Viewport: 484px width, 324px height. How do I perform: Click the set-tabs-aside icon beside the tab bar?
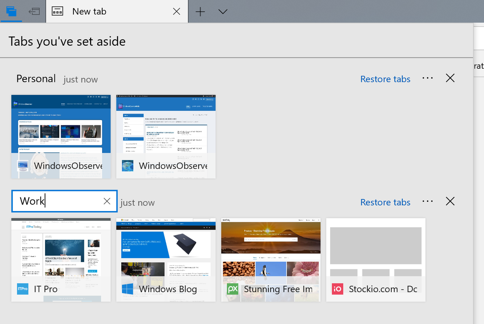point(34,11)
